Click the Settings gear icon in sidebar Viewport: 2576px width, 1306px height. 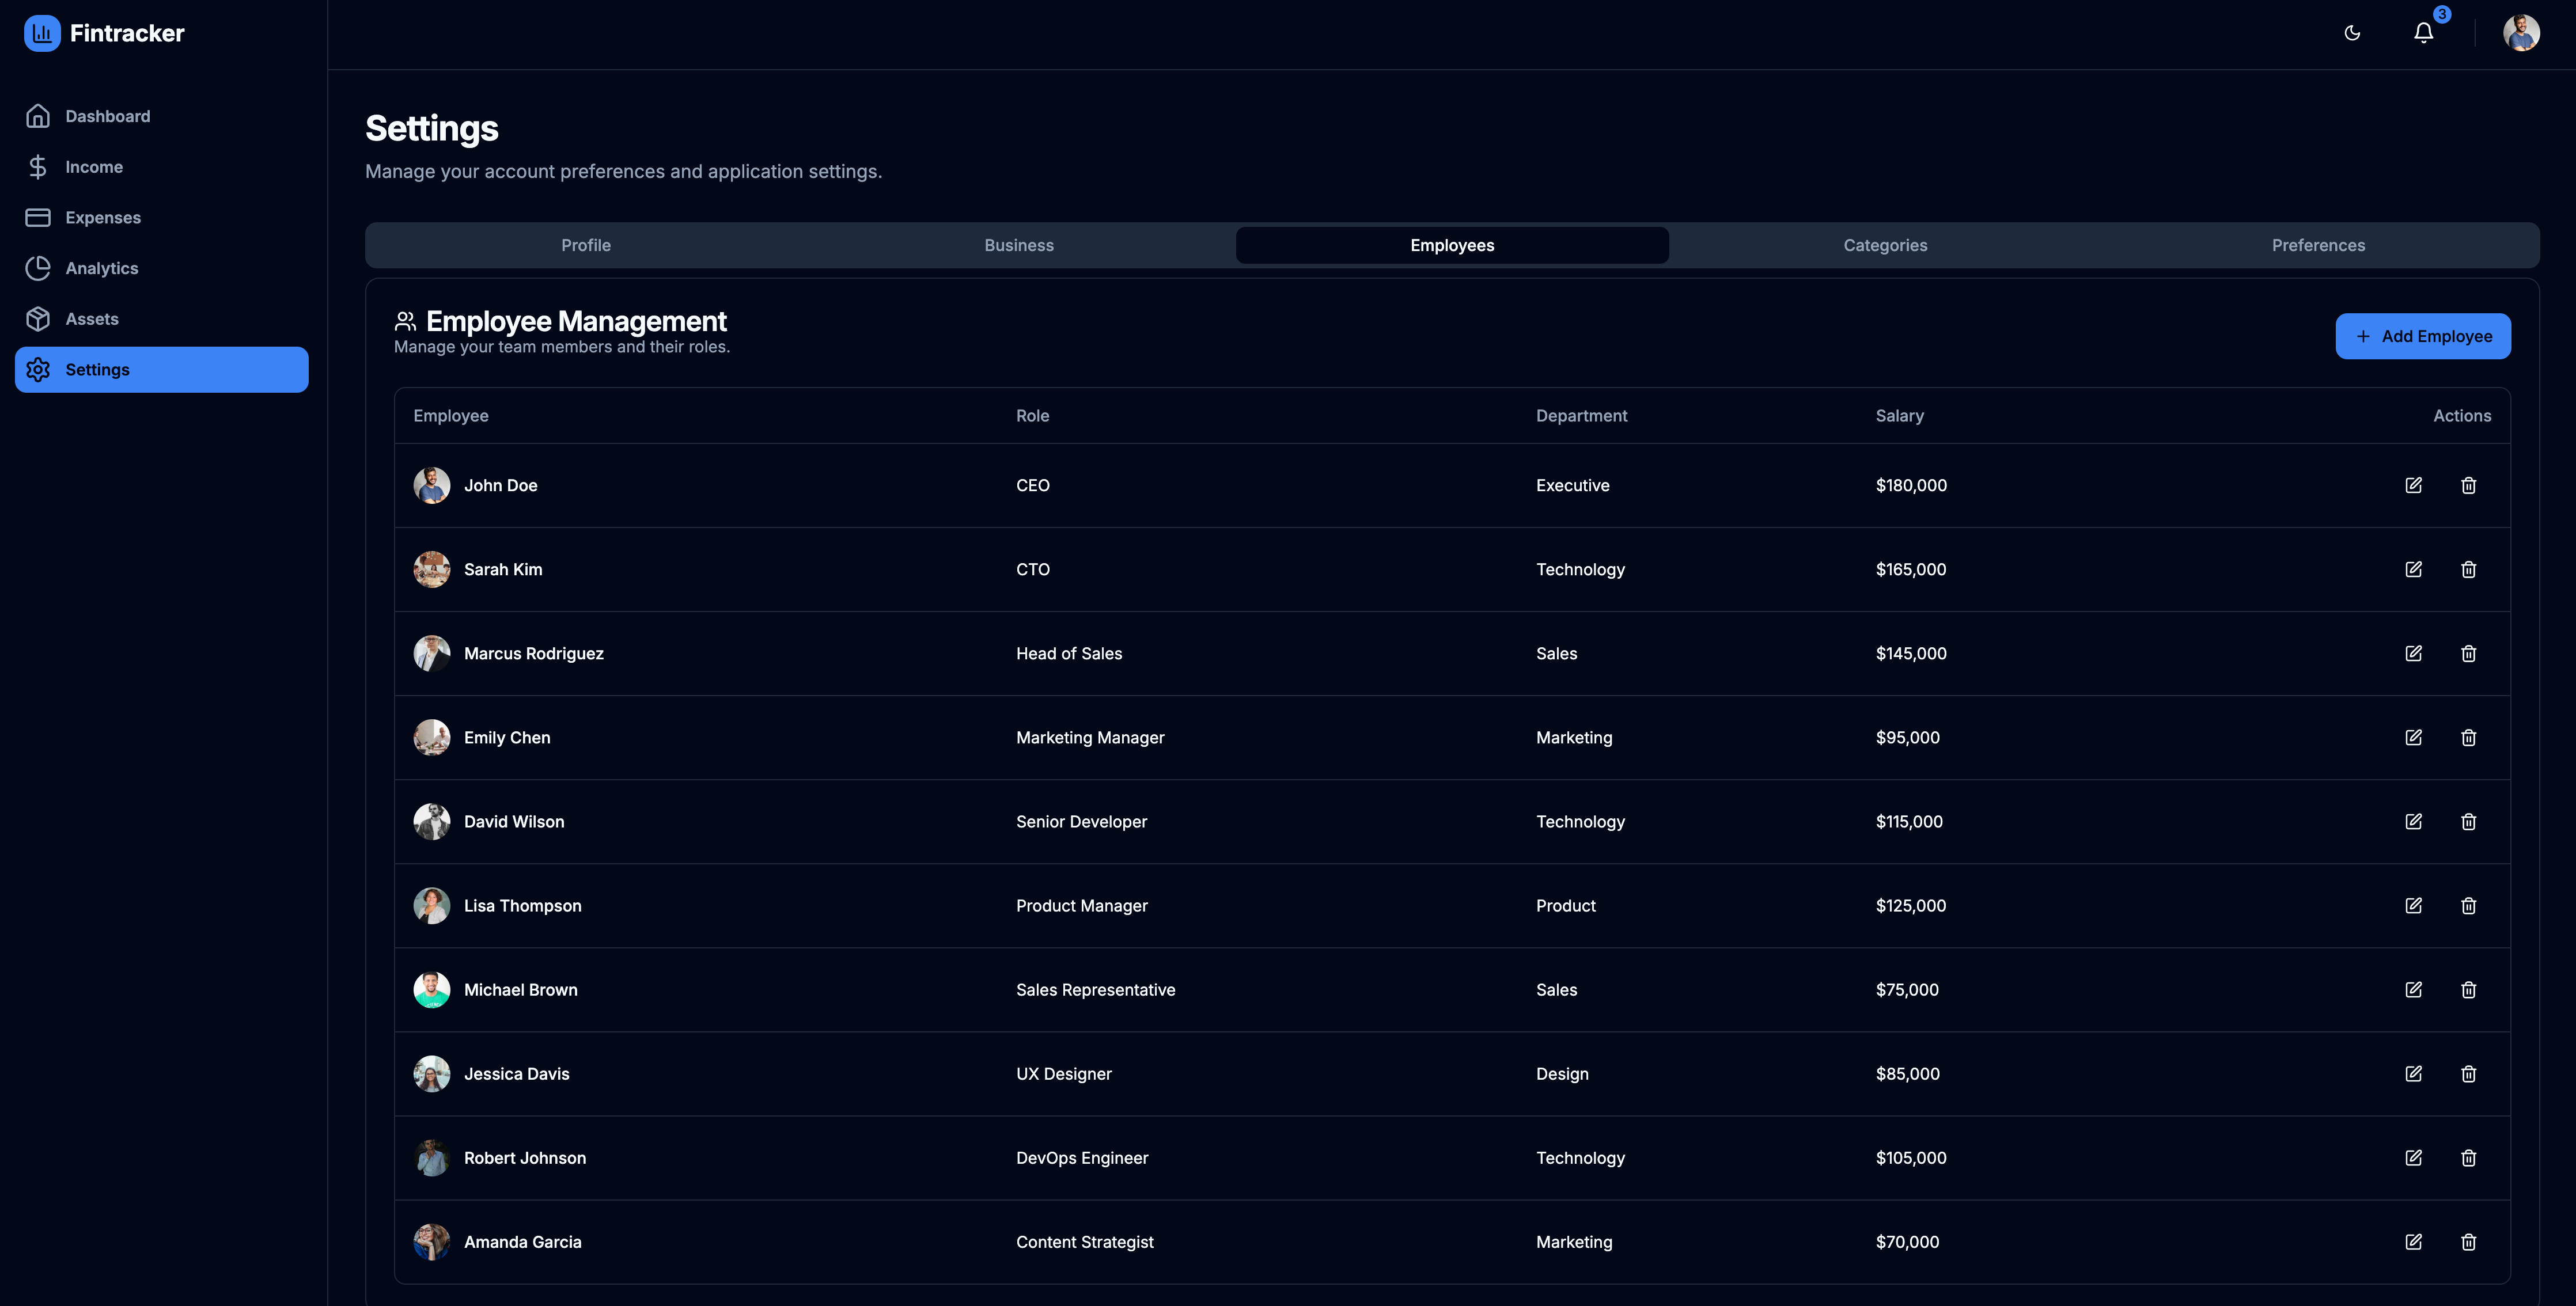[38, 369]
